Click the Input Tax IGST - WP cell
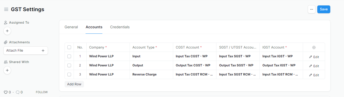Viewport: 344px width, 97px height. (281, 56)
